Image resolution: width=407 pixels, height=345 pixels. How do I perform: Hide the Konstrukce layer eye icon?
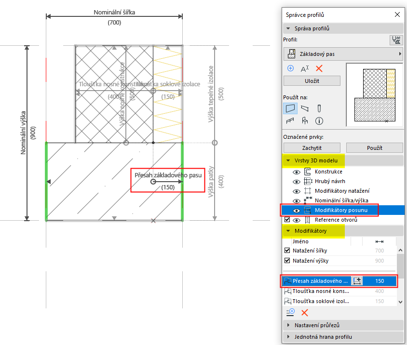pyautogui.click(x=297, y=172)
